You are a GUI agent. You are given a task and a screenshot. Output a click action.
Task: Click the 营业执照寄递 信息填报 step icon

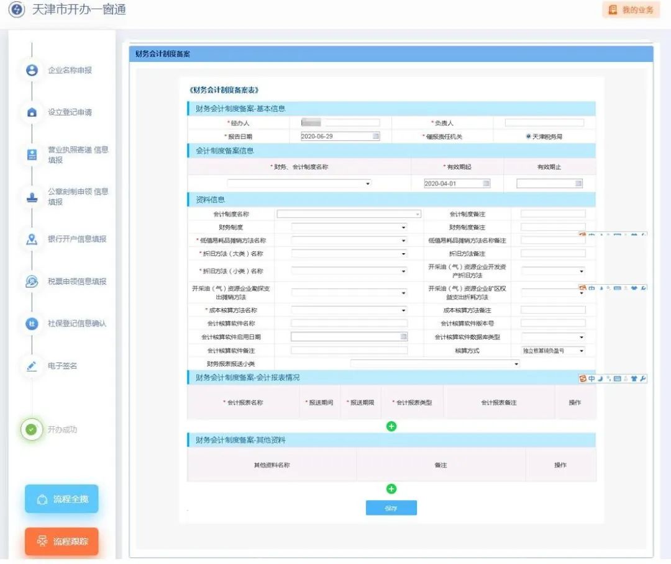32,154
